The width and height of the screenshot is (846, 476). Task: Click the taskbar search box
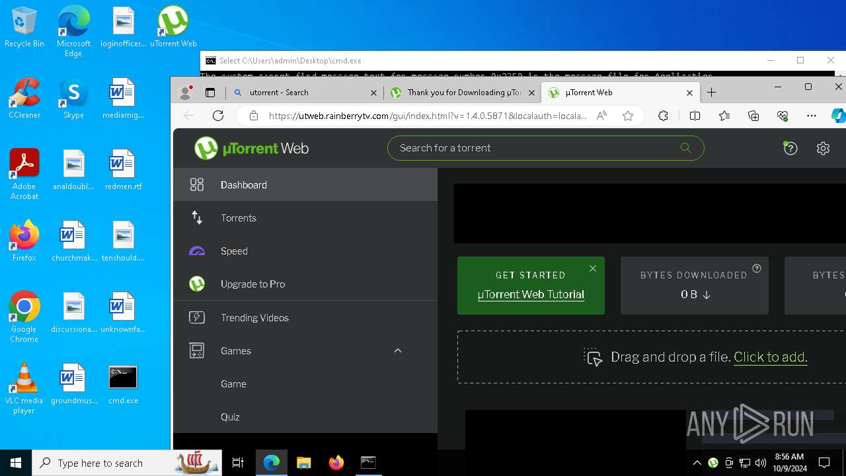tap(126, 463)
